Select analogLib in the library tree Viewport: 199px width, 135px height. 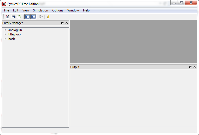click(x=15, y=30)
